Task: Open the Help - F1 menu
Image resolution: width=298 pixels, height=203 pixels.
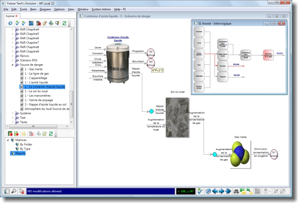Action: coord(120,9)
